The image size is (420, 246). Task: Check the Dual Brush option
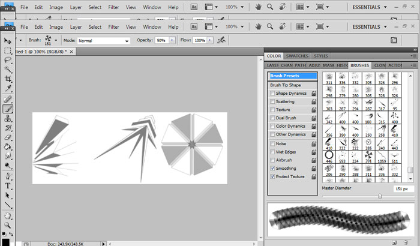272,118
